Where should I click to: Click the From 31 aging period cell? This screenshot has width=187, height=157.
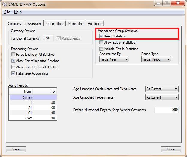tap(21, 108)
